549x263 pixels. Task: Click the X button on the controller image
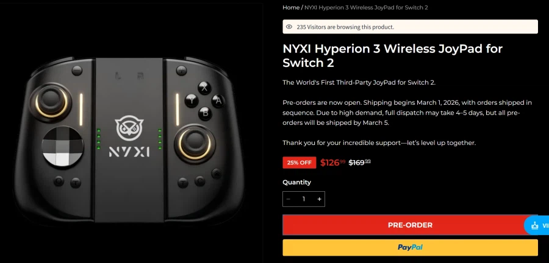(x=204, y=88)
